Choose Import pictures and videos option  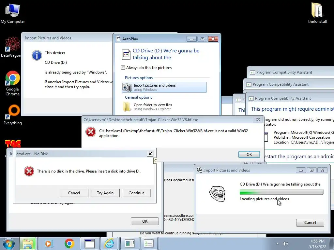(164, 87)
